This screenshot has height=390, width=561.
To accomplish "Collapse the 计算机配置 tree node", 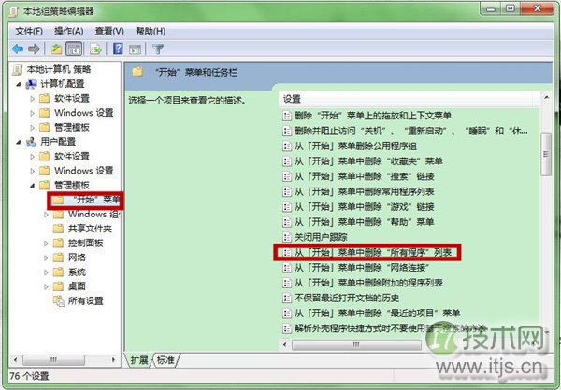I will pos(19,84).
